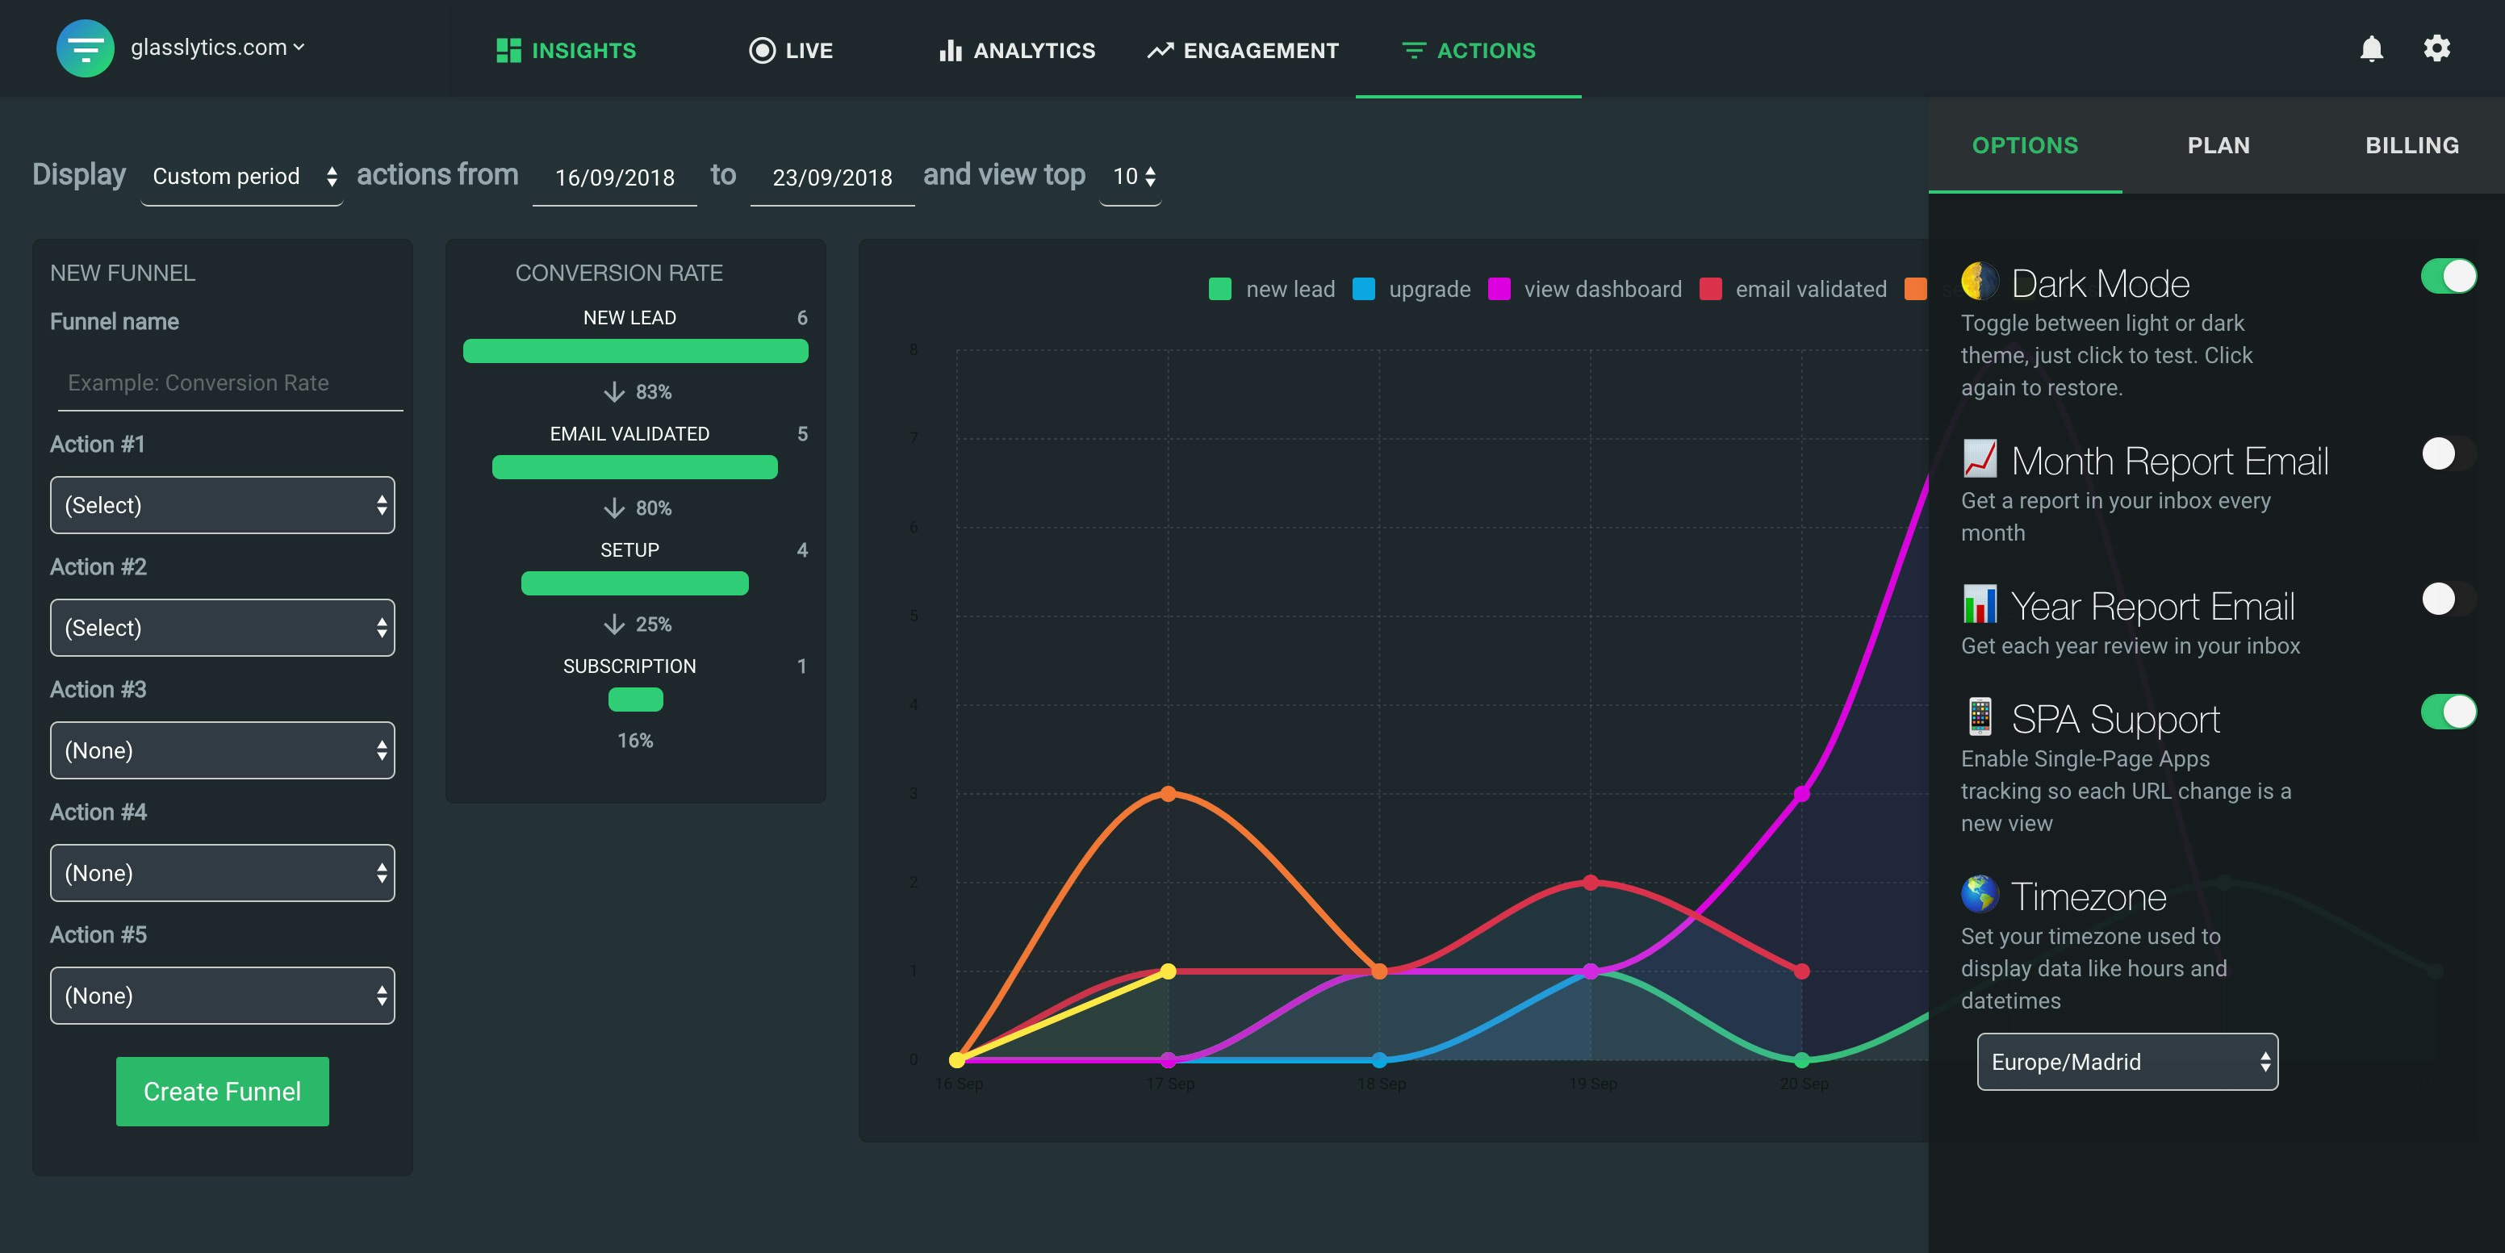The width and height of the screenshot is (2505, 1253).
Task: Expand the Europe/Madrid timezone dropdown
Action: [2127, 1062]
